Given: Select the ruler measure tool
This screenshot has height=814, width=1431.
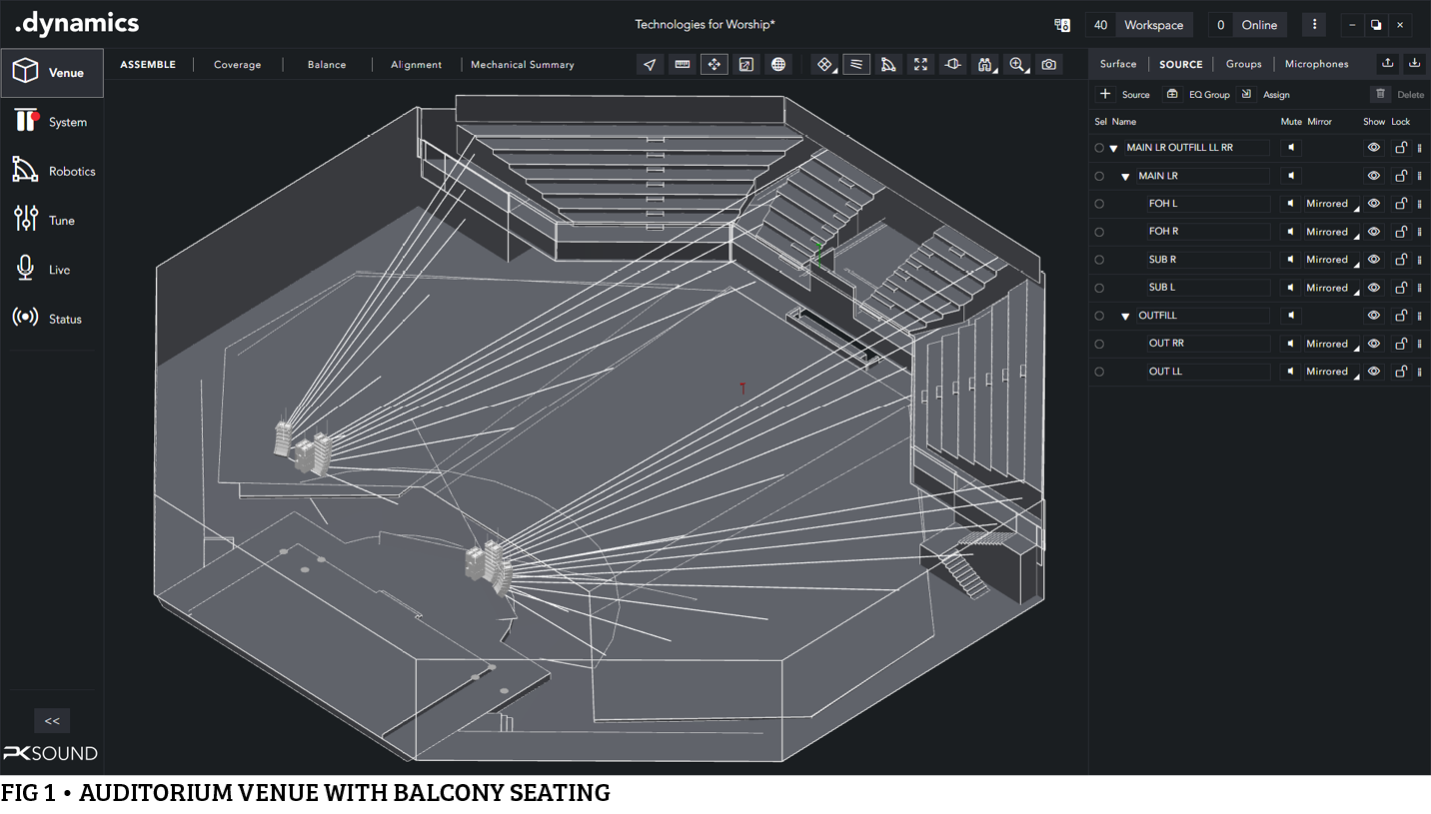Looking at the screenshot, I should [x=683, y=65].
